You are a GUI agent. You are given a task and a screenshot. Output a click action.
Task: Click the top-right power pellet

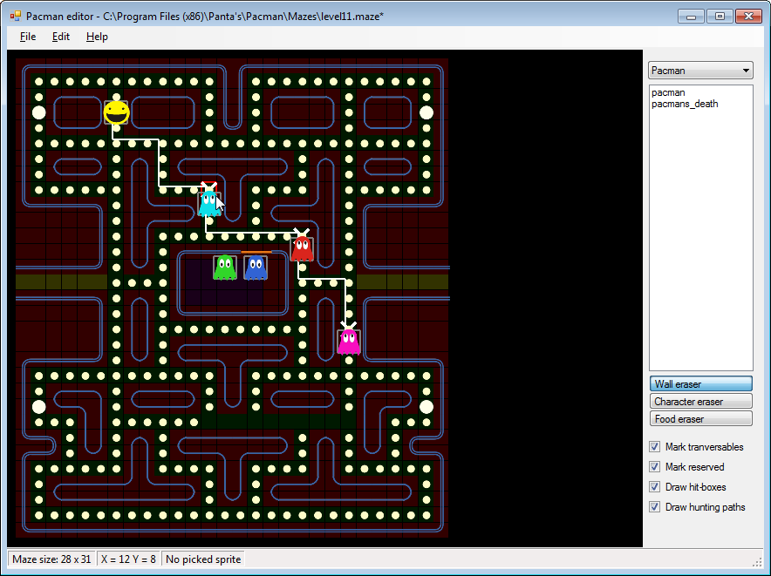click(426, 112)
